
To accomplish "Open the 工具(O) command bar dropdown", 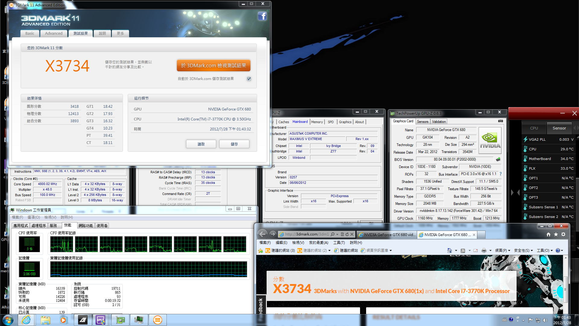I will (545, 251).
